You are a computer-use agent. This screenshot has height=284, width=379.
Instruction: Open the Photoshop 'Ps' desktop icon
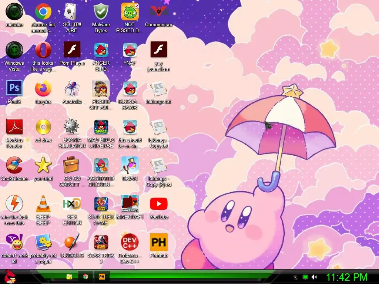[x=14, y=88]
